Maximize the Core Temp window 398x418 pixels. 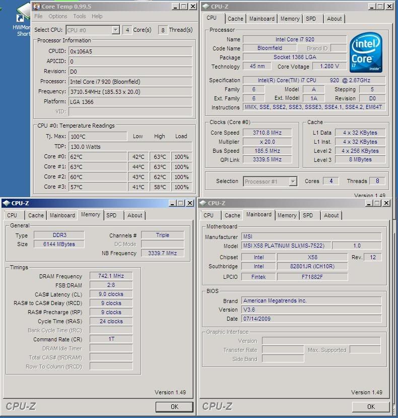click(x=184, y=7)
